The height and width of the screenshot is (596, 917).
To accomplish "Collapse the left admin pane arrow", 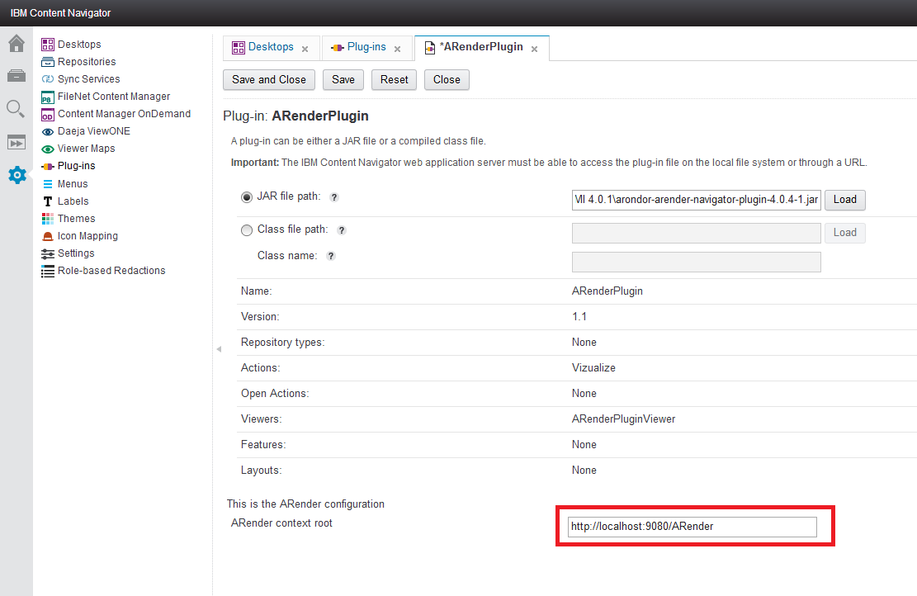I will (219, 349).
